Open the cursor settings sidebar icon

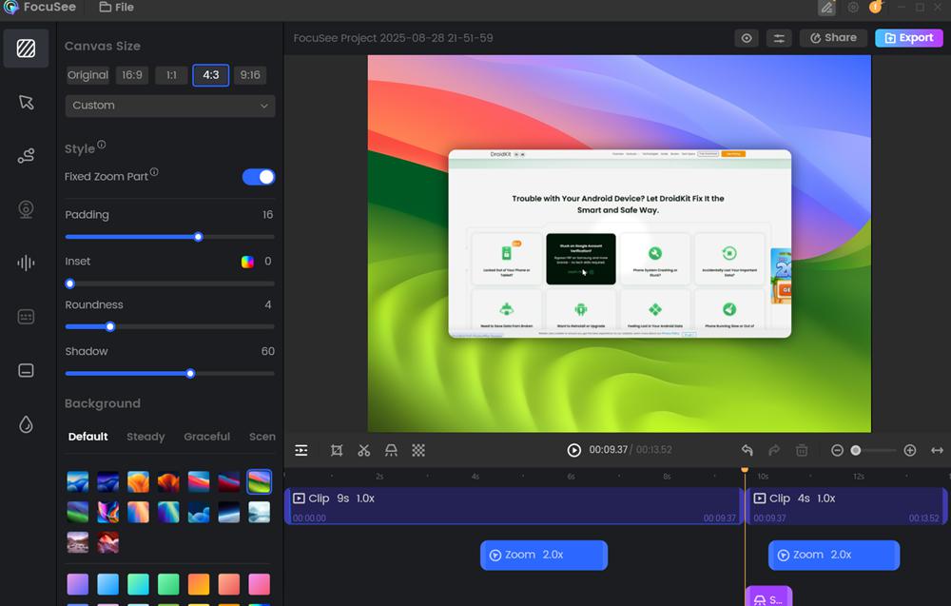[26, 102]
